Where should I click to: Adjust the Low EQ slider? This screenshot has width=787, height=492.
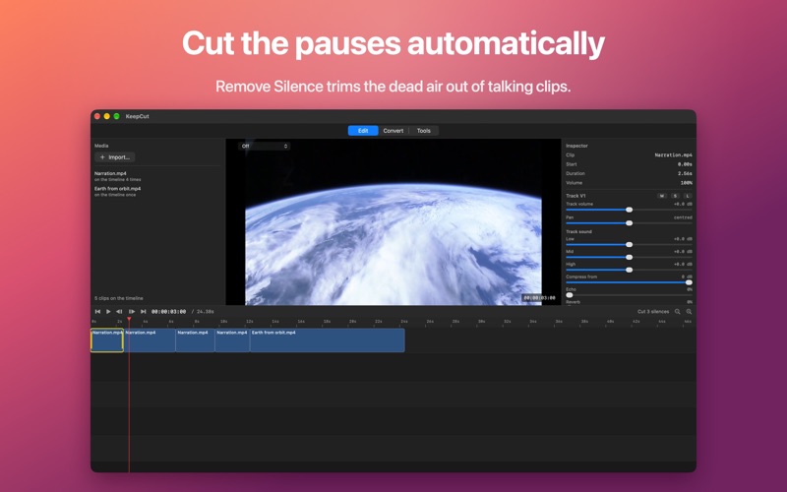pos(629,244)
